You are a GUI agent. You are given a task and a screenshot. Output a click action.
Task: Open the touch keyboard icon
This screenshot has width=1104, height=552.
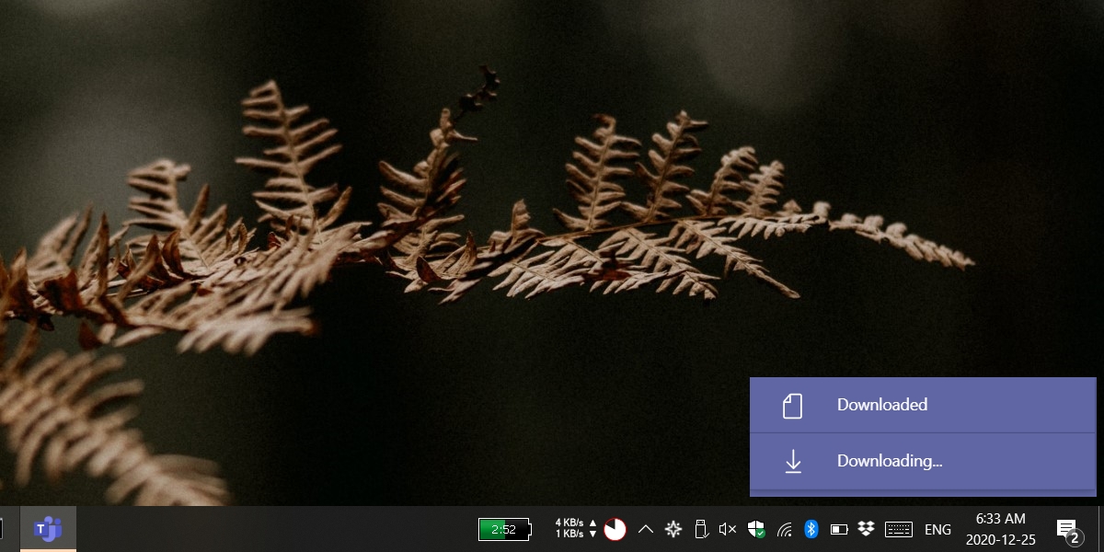[898, 529]
